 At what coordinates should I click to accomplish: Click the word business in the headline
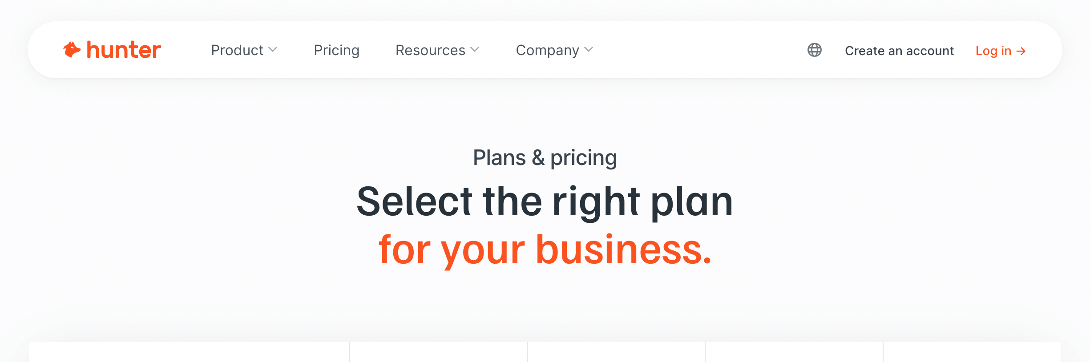[x=623, y=249]
